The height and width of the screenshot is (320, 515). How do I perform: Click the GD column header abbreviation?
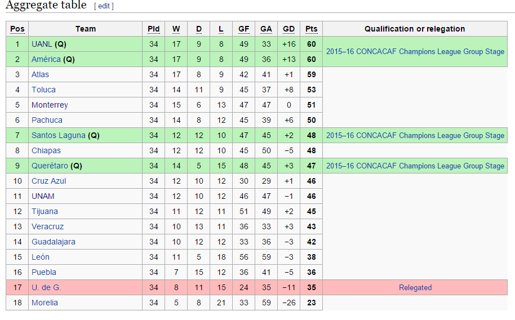tap(288, 29)
